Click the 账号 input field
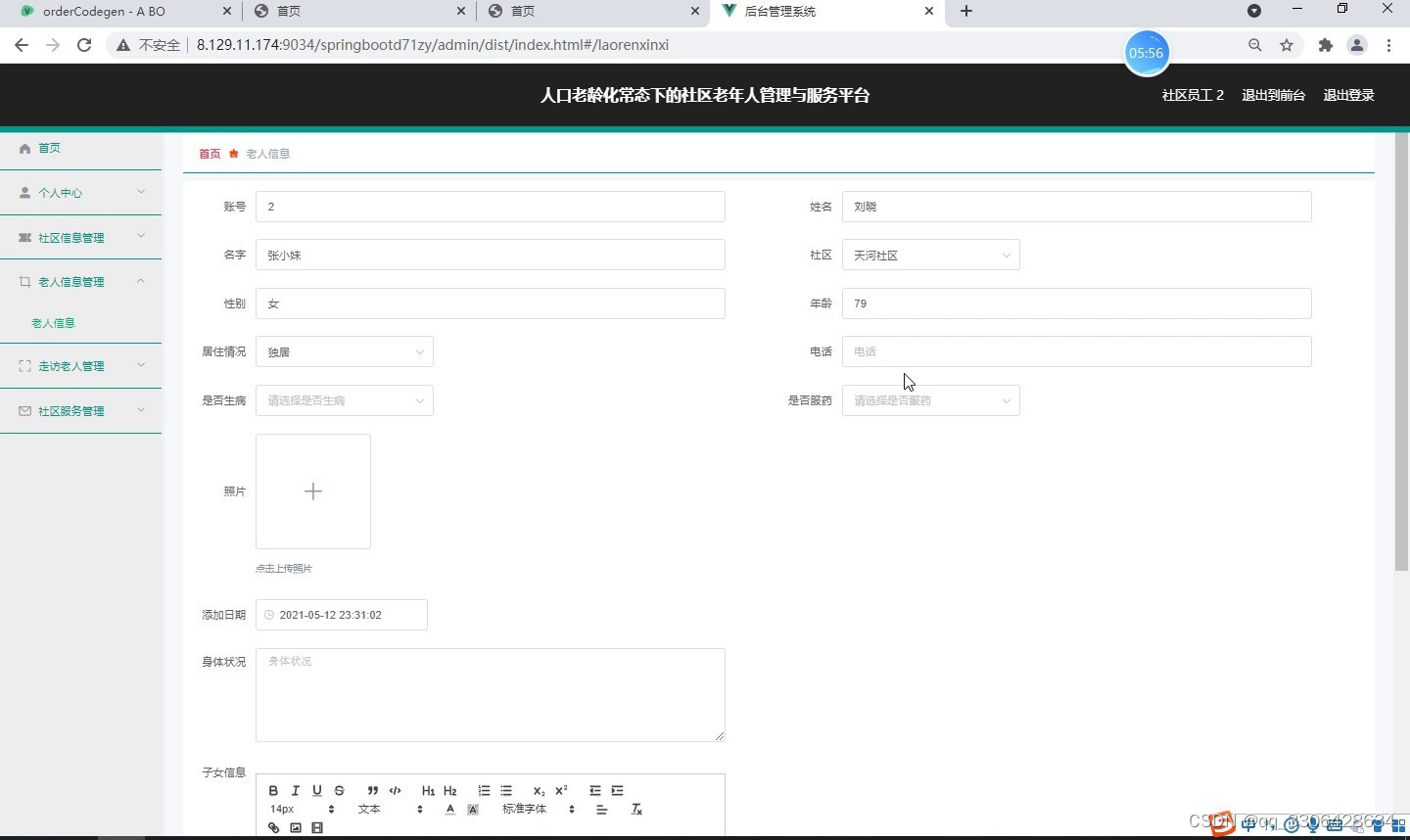Image resolution: width=1410 pixels, height=840 pixels. (x=491, y=207)
